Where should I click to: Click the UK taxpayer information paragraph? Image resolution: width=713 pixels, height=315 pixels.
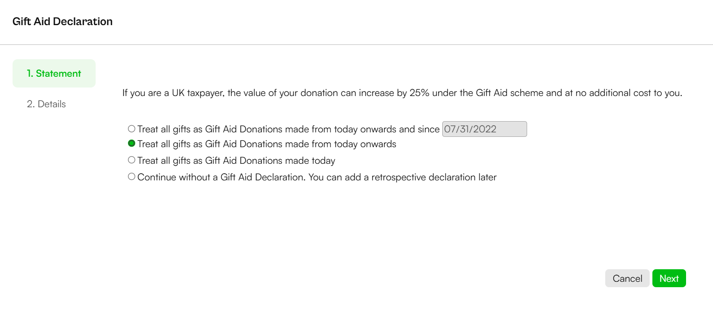(402, 93)
